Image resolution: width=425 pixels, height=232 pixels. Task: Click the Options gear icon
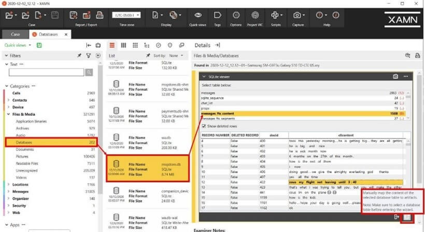tap(236, 16)
